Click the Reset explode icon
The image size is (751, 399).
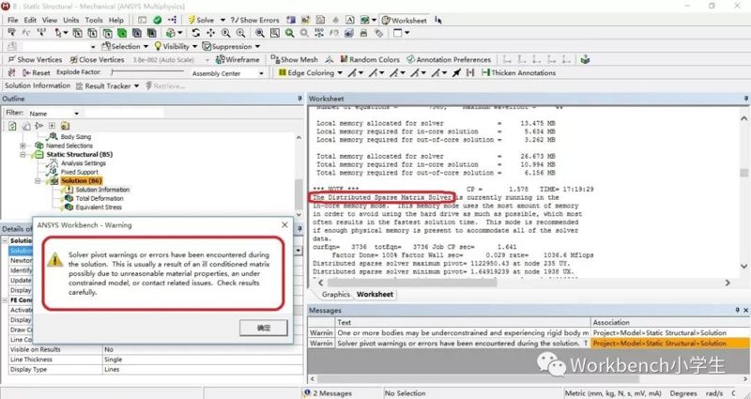click(26, 73)
